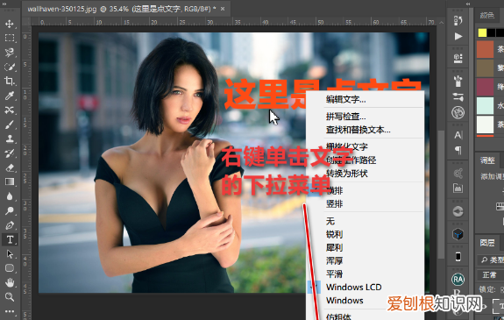The height and width of the screenshot is (320, 504).
Task: Open the Device Preview phone icon
Action: [x=458, y=257]
